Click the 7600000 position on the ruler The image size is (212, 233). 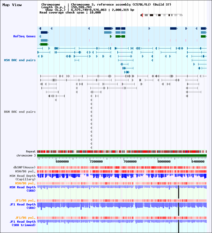[x=130, y=162]
